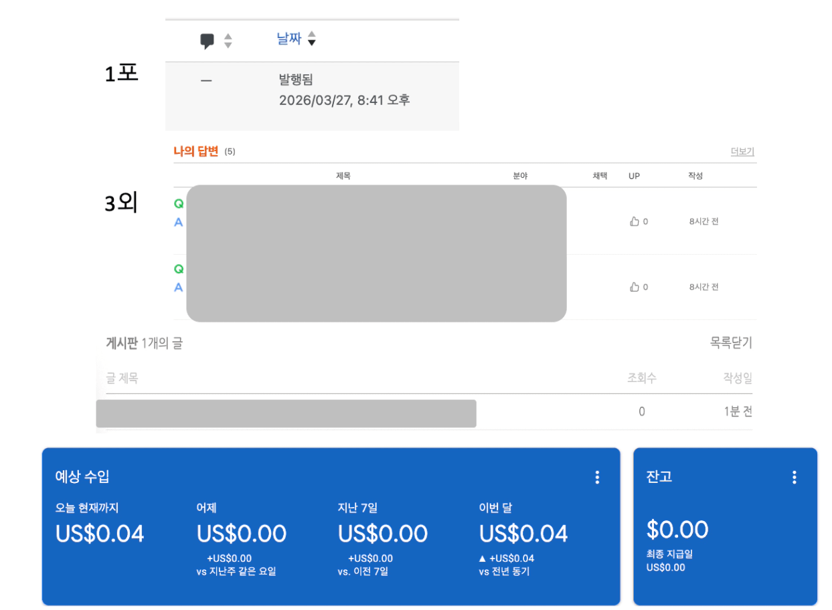Click the 조회수 column header
Viewport: 832px width, 610px height.
641,379
